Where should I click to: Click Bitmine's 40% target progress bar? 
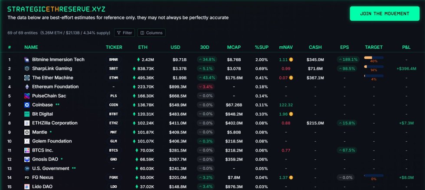pos(373,57)
